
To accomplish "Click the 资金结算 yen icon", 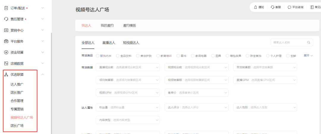I will coord(6,52).
